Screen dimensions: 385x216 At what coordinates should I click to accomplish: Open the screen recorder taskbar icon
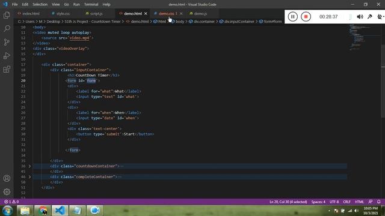95,211
